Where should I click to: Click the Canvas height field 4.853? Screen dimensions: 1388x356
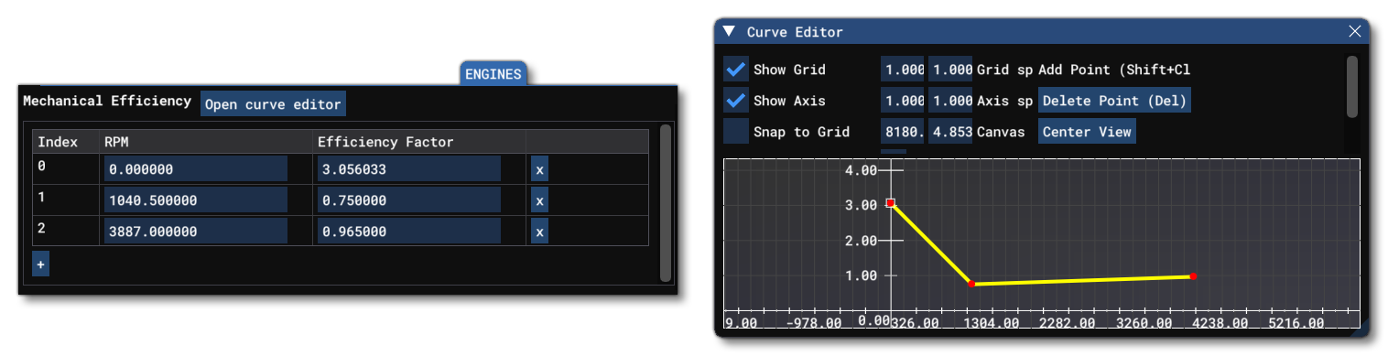click(x=950, y=132)
